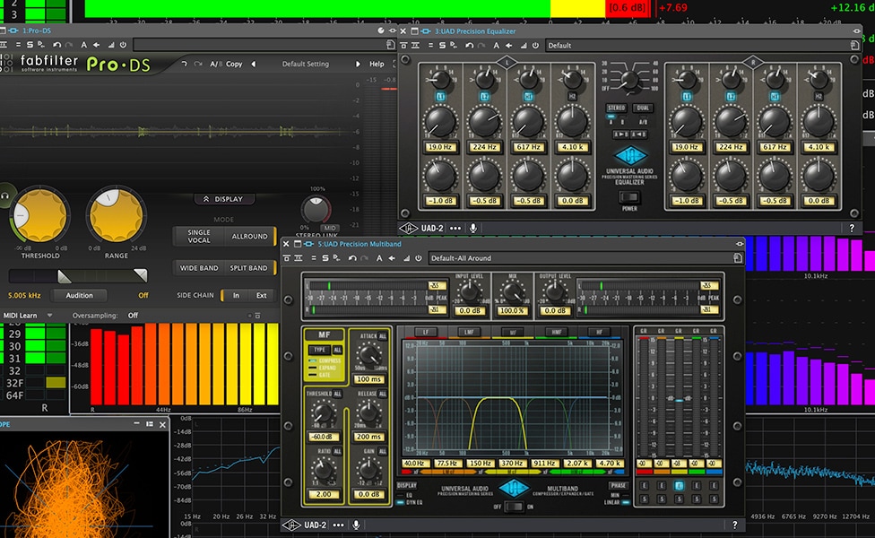Click the microphone icon in Precision Equalizer UAD-2 bar
The width and height of the screenshot is (875, 538).
(473, 228)
